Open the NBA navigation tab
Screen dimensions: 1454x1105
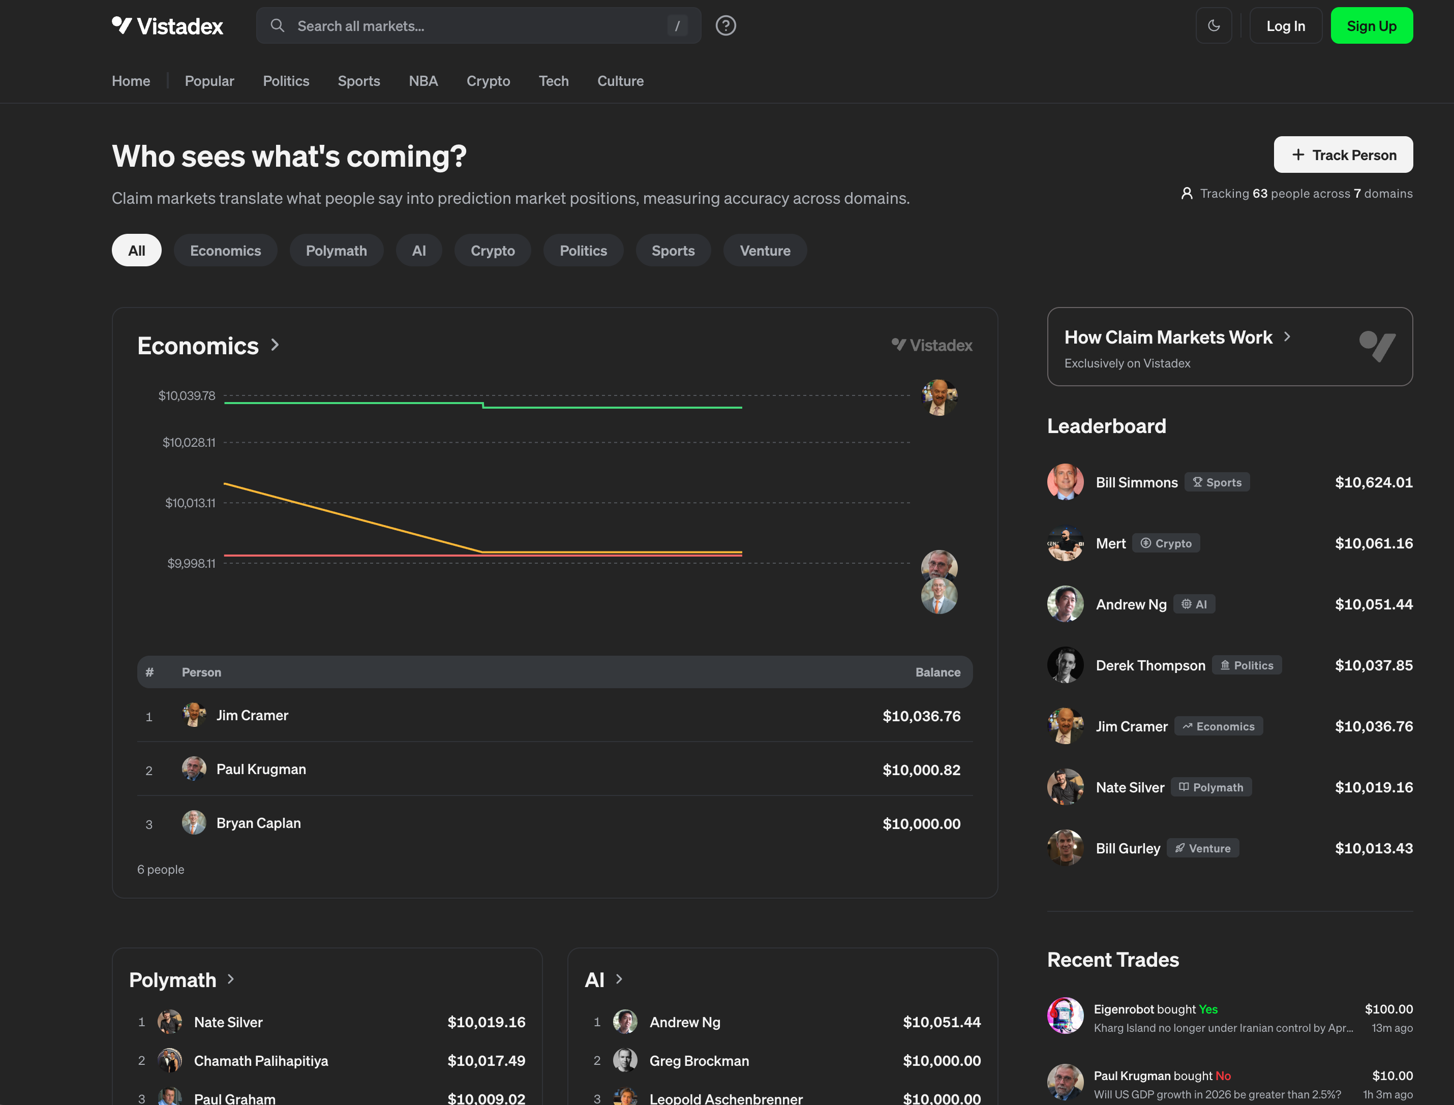pos(423,81)
